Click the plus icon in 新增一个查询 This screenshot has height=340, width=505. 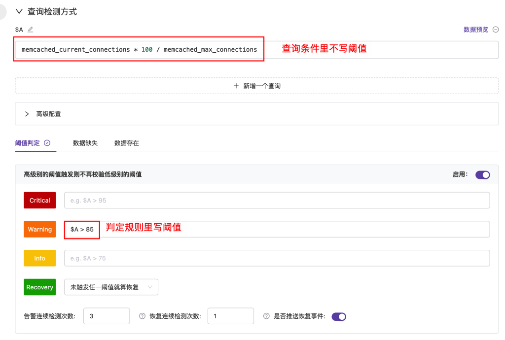tap(236, 85)
